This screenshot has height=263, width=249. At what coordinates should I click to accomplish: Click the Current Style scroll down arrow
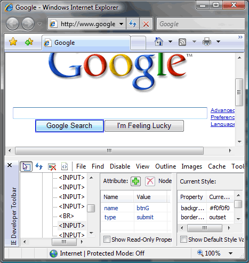[238, 219]
